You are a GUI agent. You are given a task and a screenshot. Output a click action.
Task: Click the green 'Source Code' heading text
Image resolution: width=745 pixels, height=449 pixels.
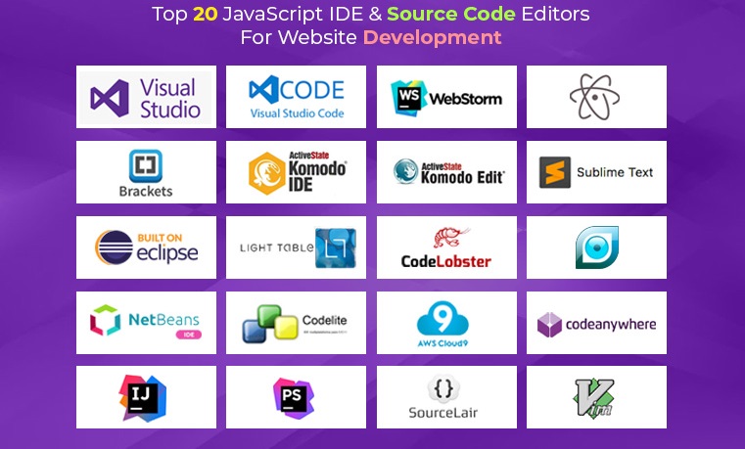pyautogui.click(x=451, y=14)
